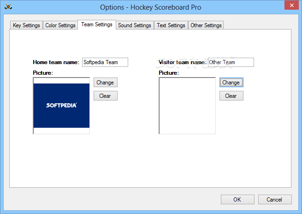Clear the visitor team picture
This screenshot has height=214, width=302.
[x=231, y=96]
